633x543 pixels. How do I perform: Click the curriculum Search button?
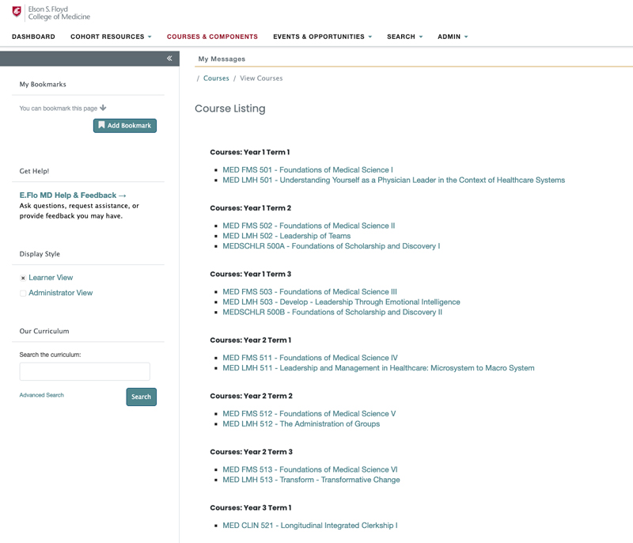click(x=142, y=397)
